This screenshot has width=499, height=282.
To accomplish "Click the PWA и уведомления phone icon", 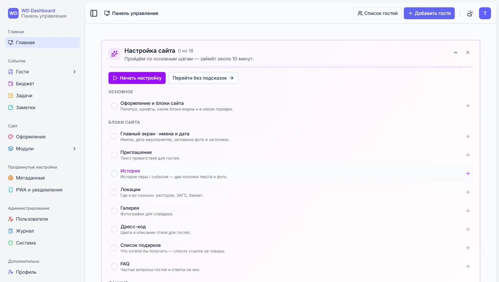I will [x=11, y=190].
